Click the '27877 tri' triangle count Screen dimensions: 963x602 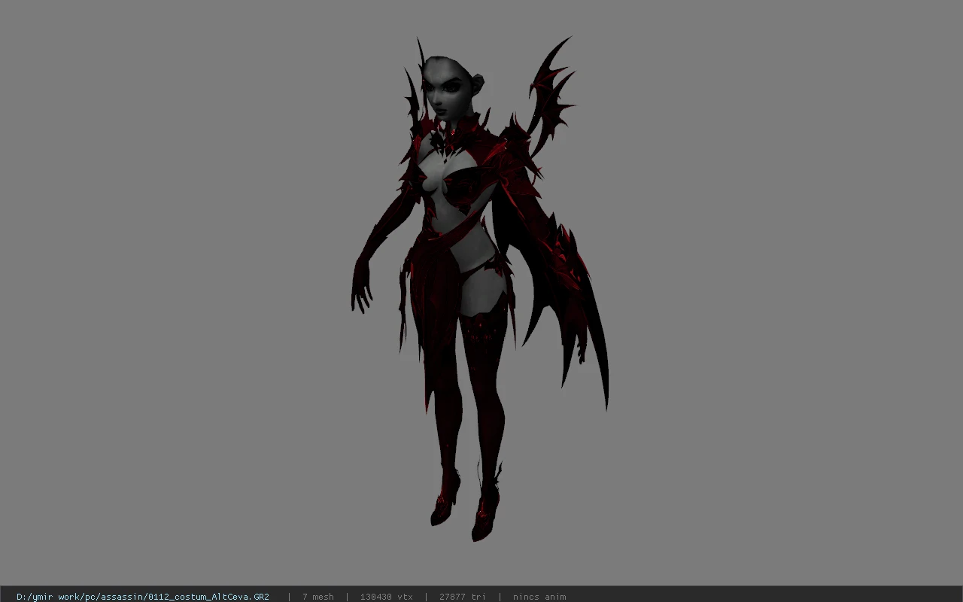point(463,597)
